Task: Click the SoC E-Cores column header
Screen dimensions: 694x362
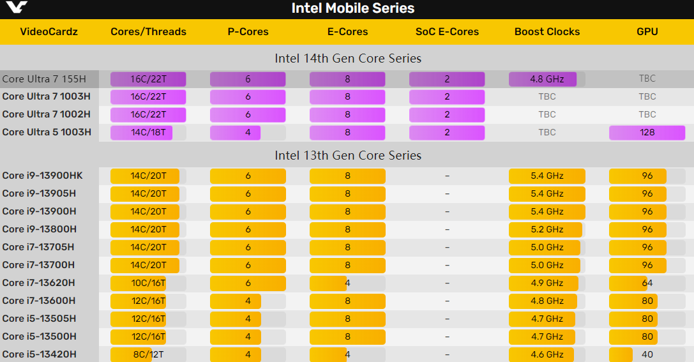Action: click(447, 32)
